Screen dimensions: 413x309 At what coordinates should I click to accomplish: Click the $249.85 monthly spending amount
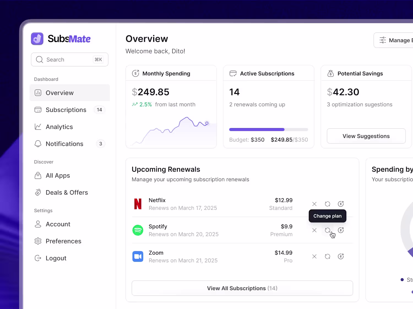pos(151,92)
